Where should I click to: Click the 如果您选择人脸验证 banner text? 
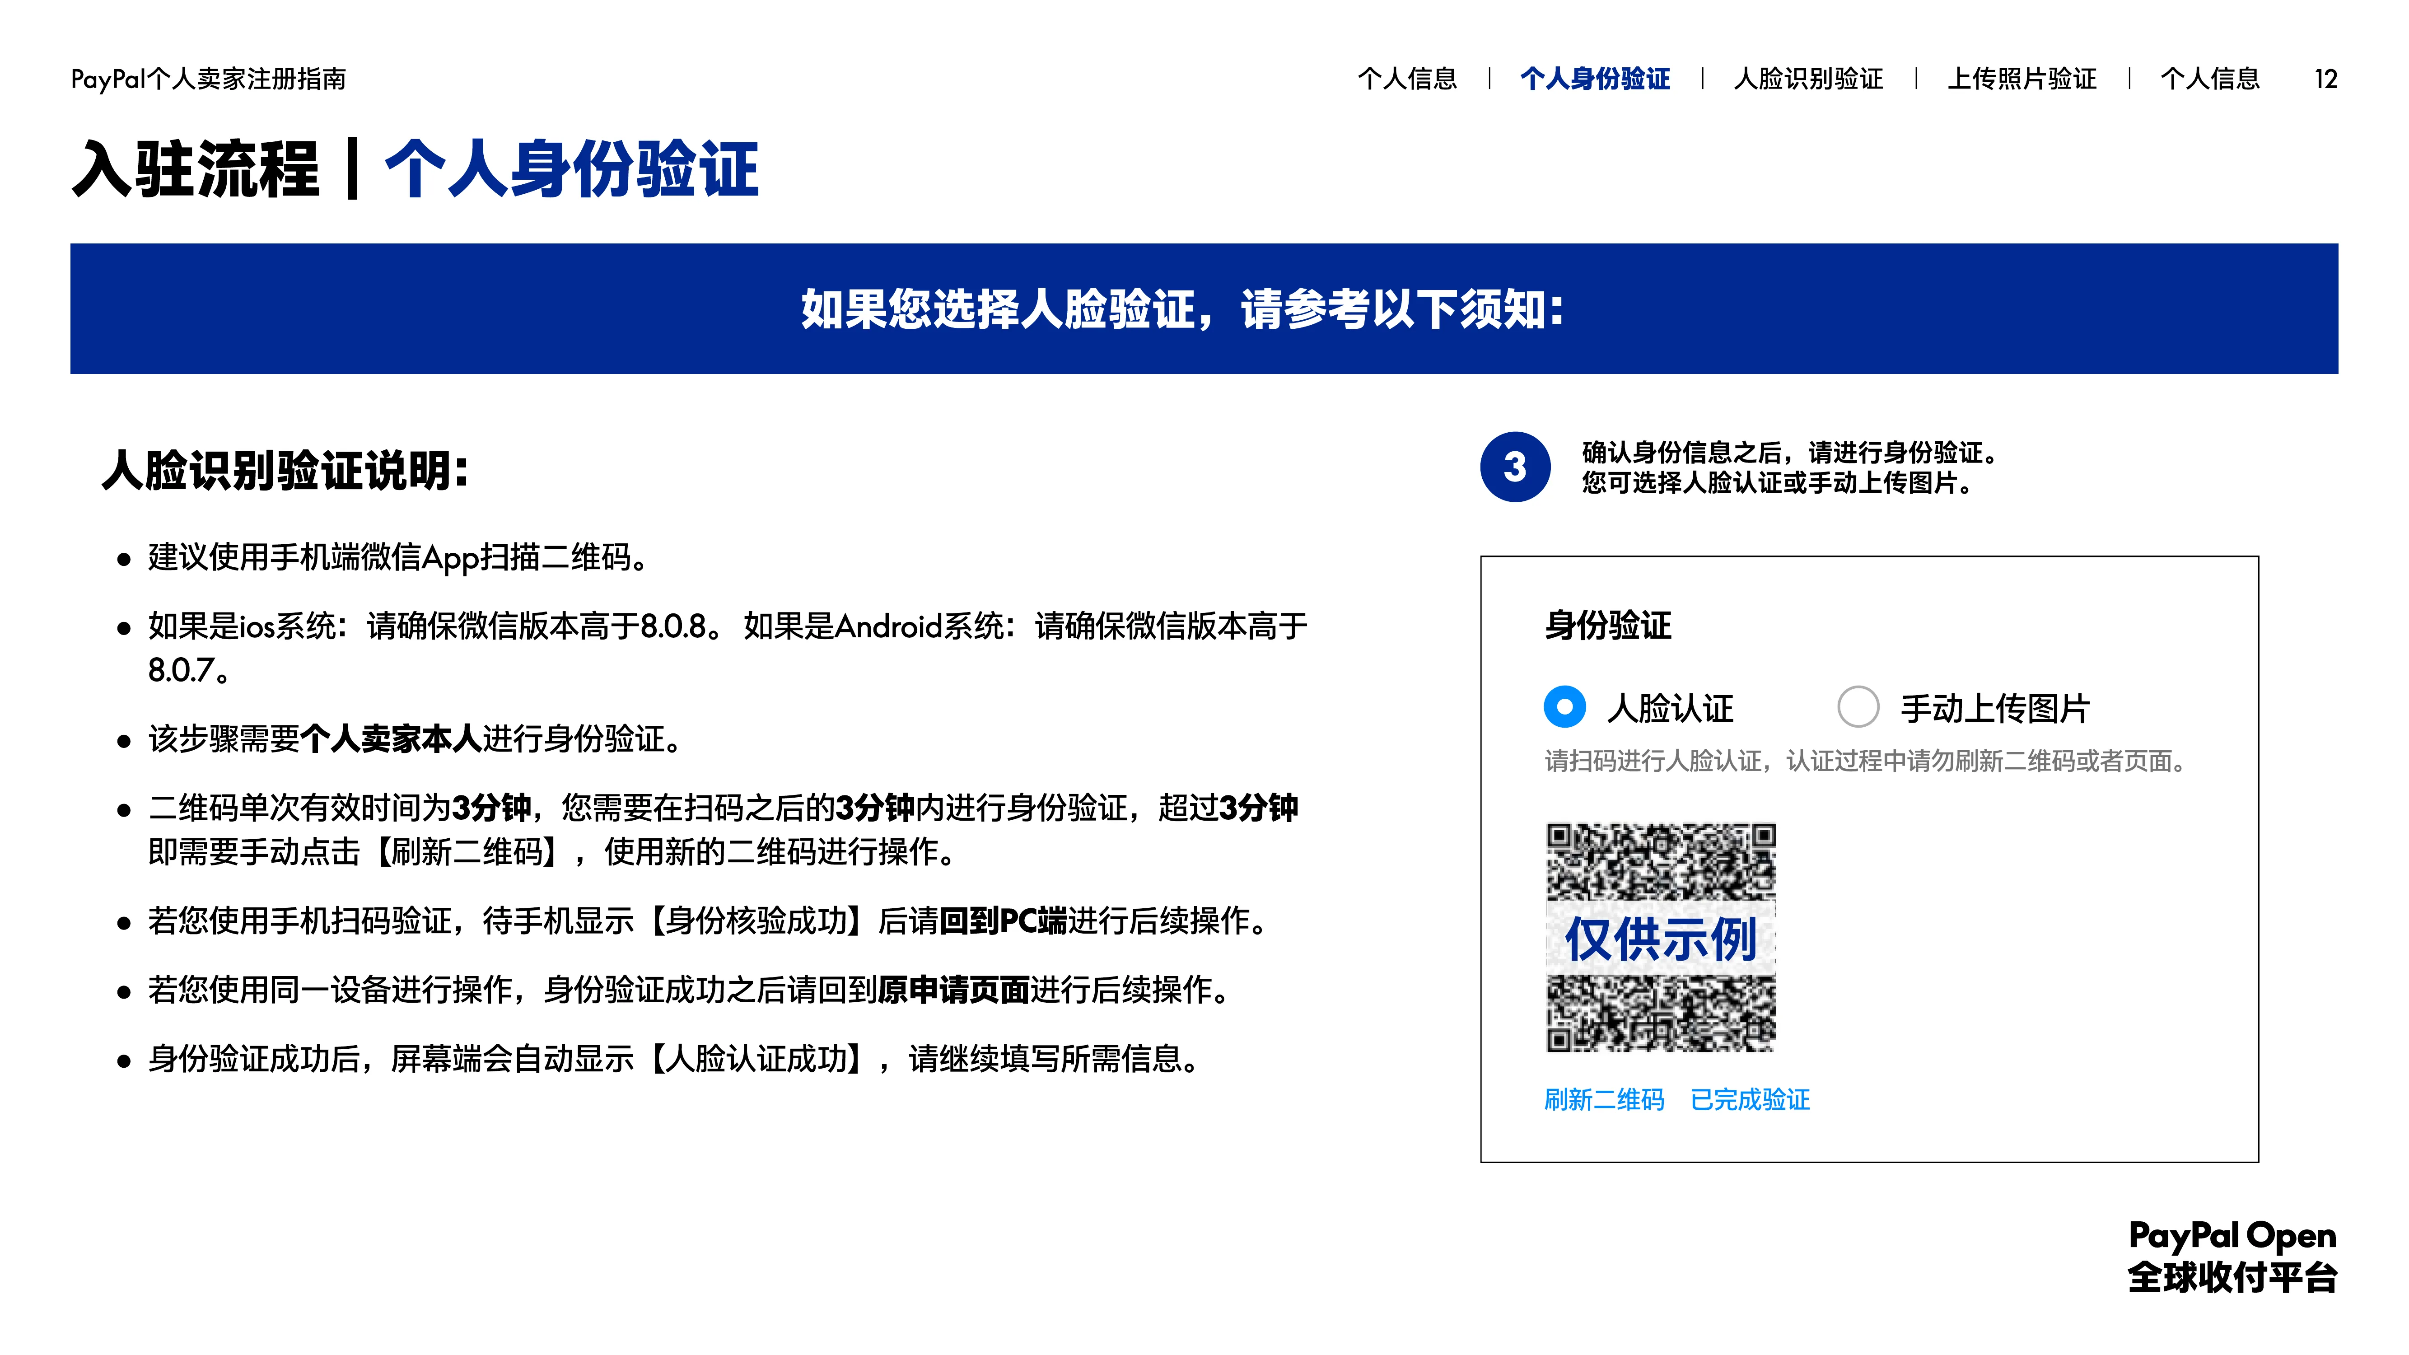click(x=1183, y=308)
